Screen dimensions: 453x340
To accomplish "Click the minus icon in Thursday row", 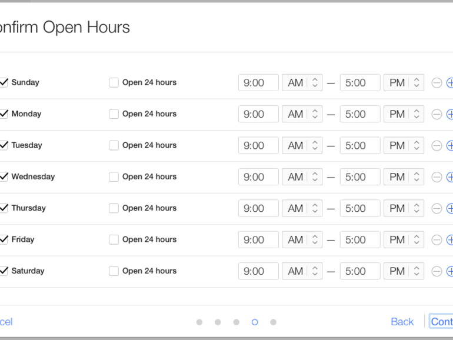I will click(x=437, y=208).
